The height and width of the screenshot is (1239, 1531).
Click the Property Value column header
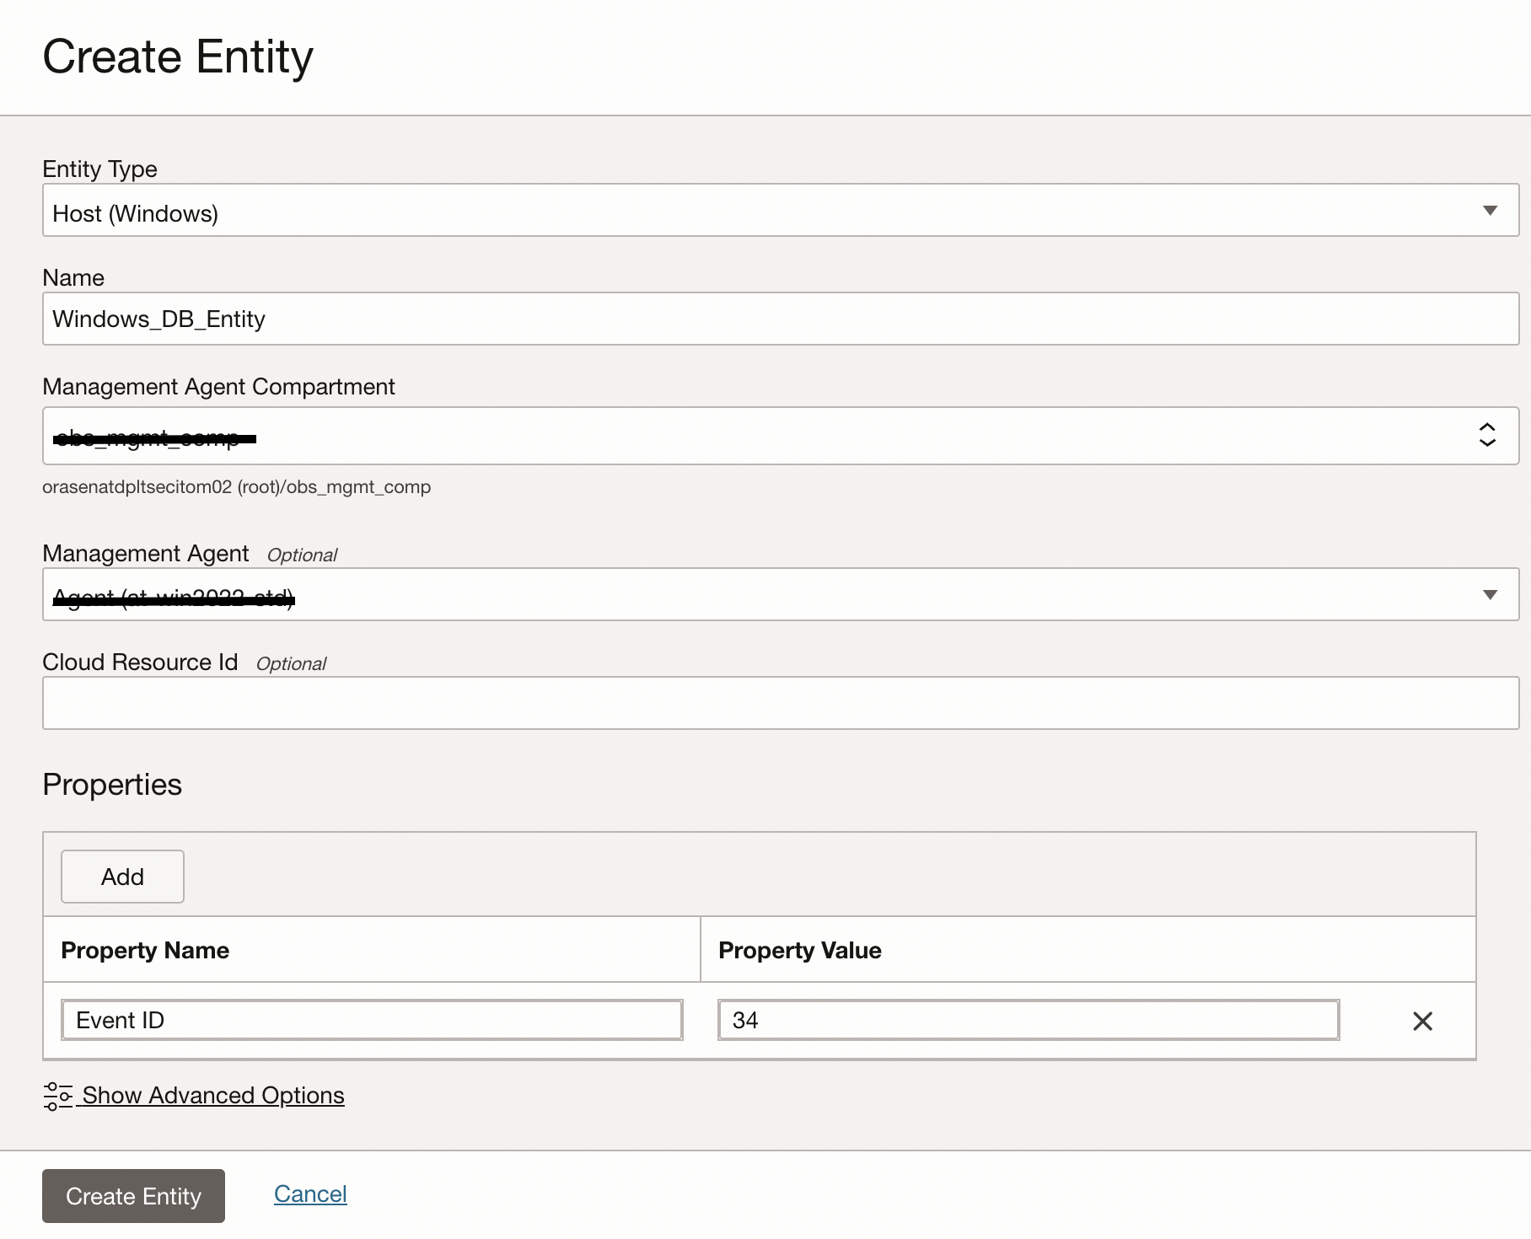click(x=799, y=950)
